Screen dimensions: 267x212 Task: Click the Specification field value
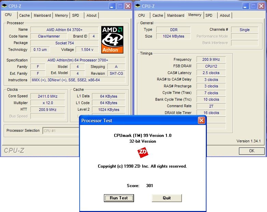tap(78, 60)
